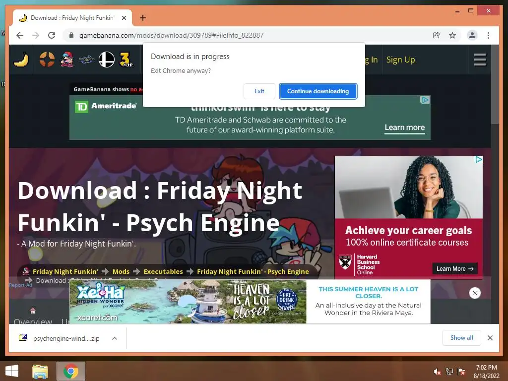The image size is (508, 381).
Task: Open the Sonic 3 A.I.R. game icon
Action: coord(126,60)
